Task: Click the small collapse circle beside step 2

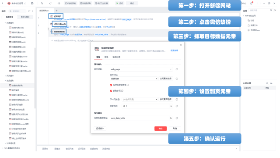Action: 48,29
